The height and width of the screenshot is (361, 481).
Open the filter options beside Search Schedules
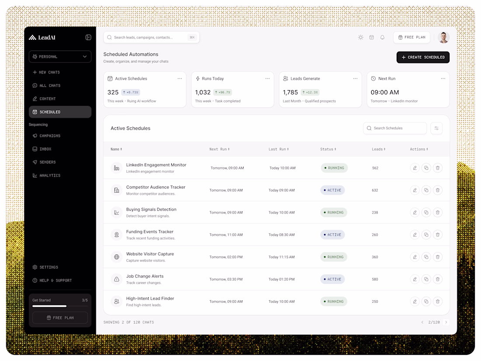click(x=436, y=128)
